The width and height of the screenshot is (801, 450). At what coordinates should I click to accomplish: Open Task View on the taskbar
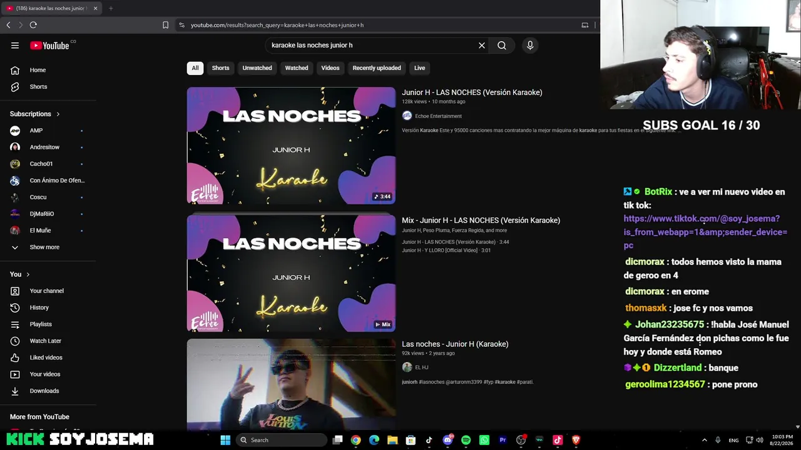point(337,440)
